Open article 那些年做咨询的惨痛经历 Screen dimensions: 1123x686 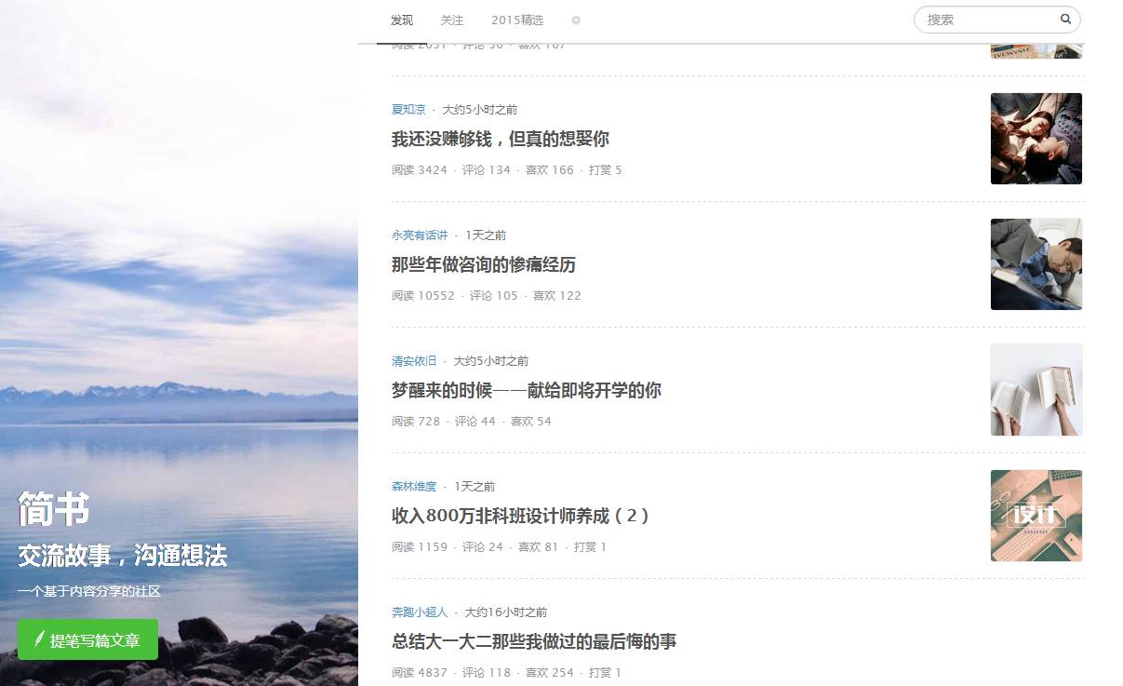click(x=484, y=264)
